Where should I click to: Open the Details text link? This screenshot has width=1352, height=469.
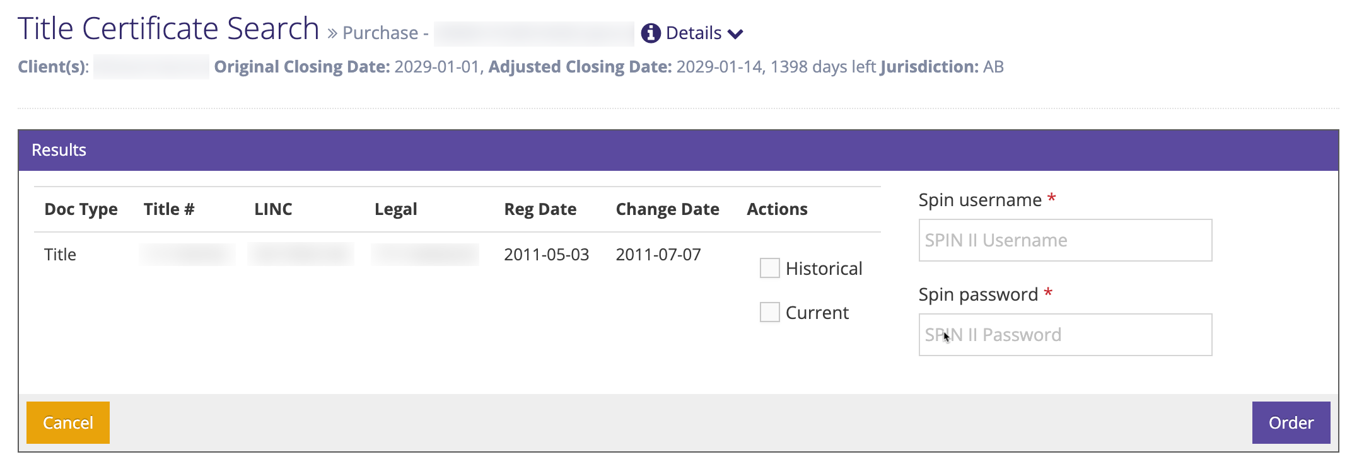pos(693,33)
